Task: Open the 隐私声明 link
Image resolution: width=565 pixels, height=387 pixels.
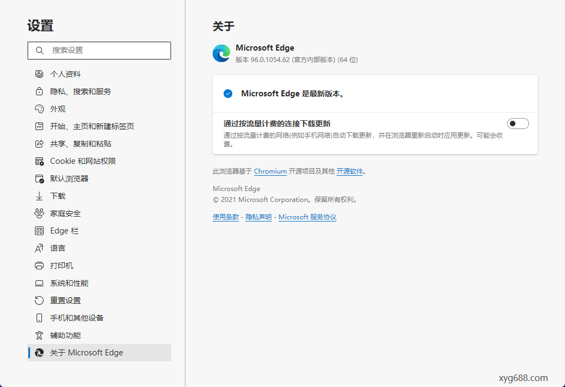Action: click(258, 217)
